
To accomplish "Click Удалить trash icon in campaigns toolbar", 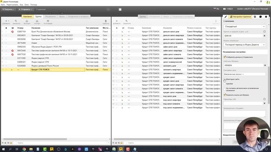I will pos(106,22).
